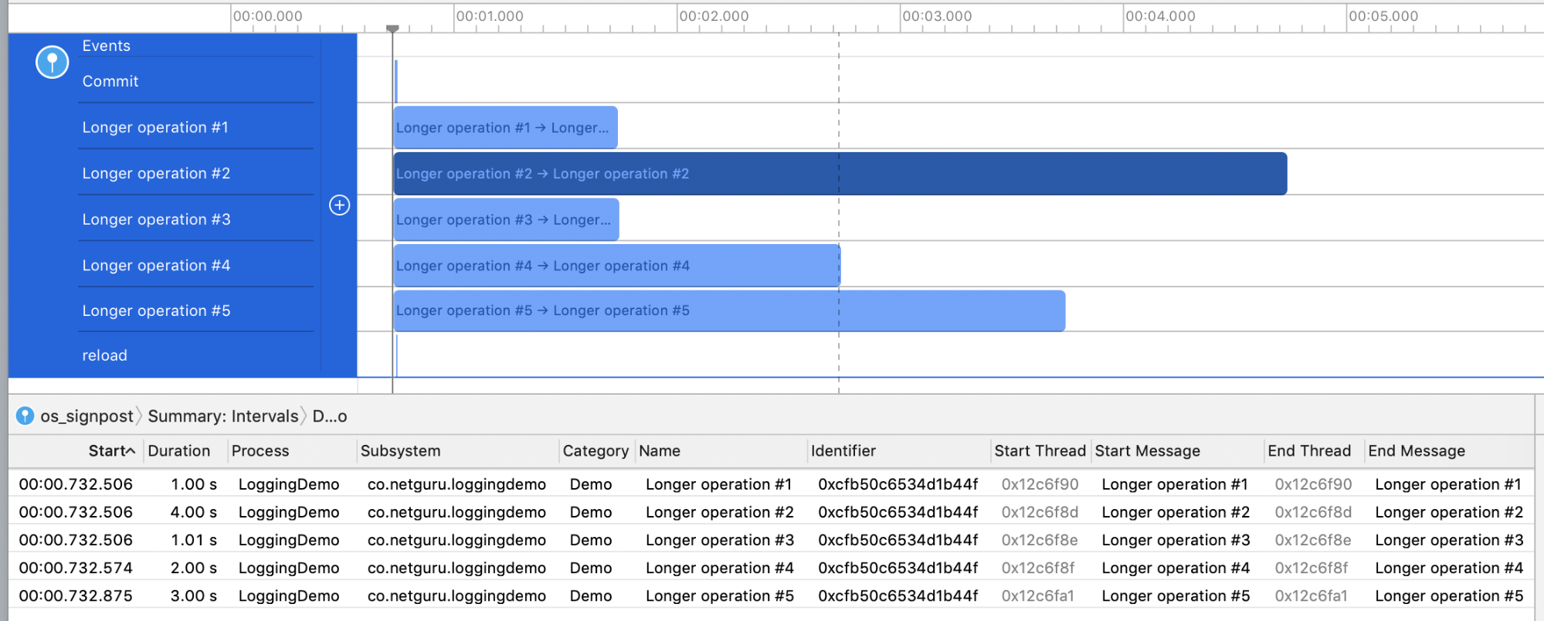Click the Commit event marker in timeline
Screen dimensions: 1544x621
pos(396,81)
